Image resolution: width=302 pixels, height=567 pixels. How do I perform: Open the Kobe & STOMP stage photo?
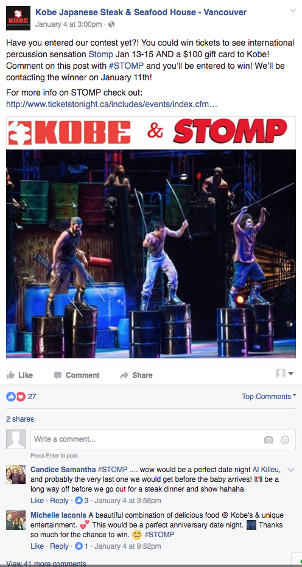point(151,237)
